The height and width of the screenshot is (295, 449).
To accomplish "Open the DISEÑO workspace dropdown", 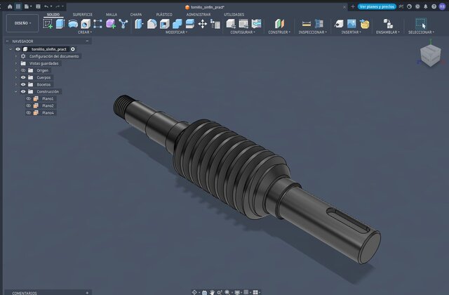I will (22, 23).
